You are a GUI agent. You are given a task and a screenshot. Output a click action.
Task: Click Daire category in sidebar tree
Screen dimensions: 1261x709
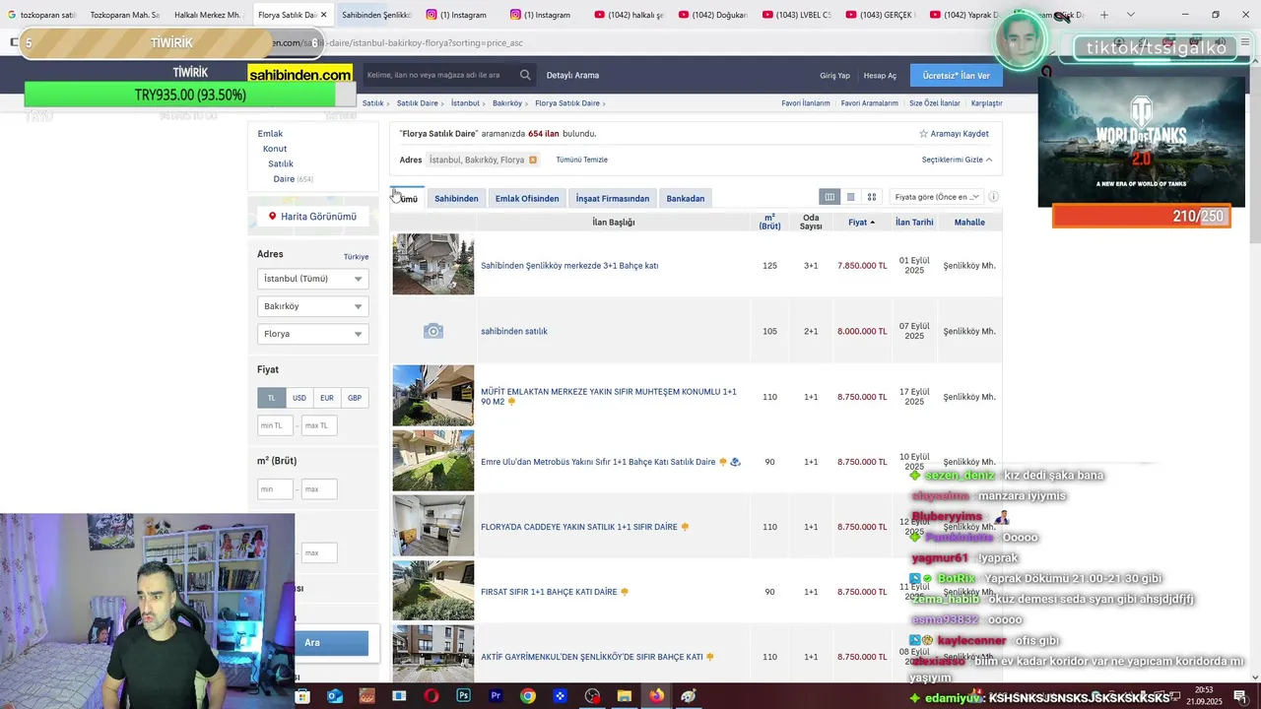[284, 179]
